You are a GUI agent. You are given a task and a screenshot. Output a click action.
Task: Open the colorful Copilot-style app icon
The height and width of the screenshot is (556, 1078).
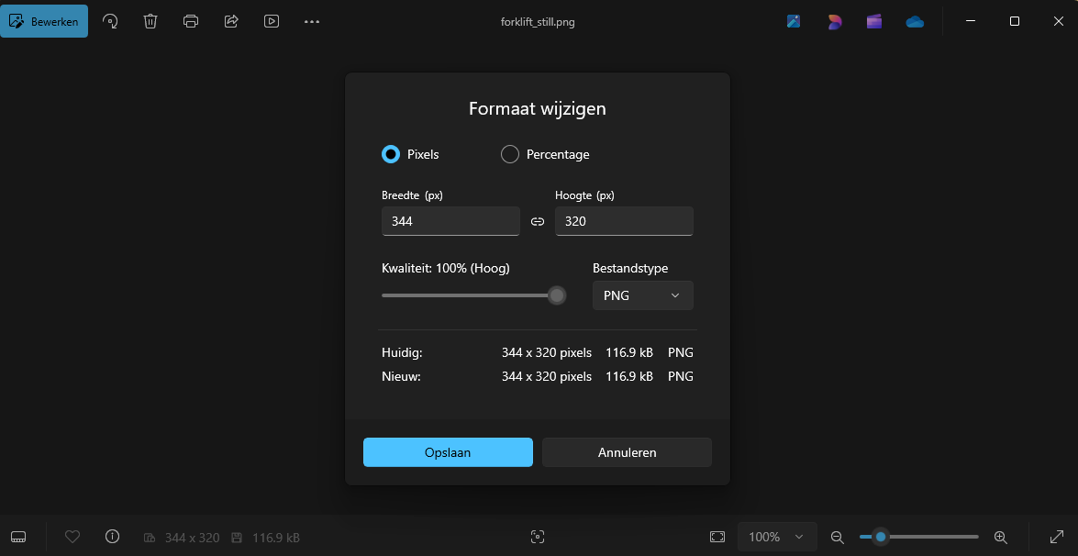coord(834,21)
